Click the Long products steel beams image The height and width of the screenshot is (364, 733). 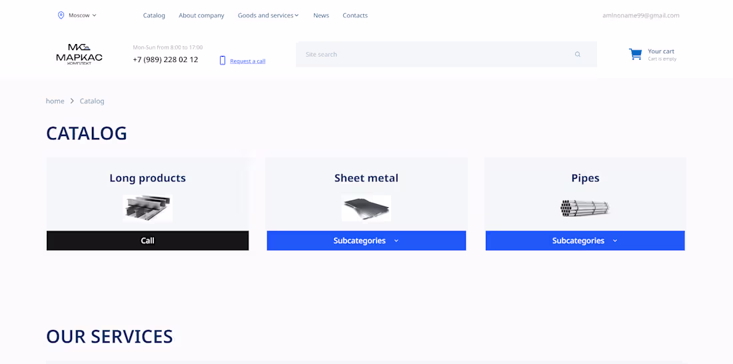point(148,208)
